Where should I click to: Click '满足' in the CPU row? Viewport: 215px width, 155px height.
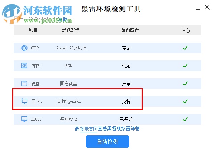pos(126,48)
